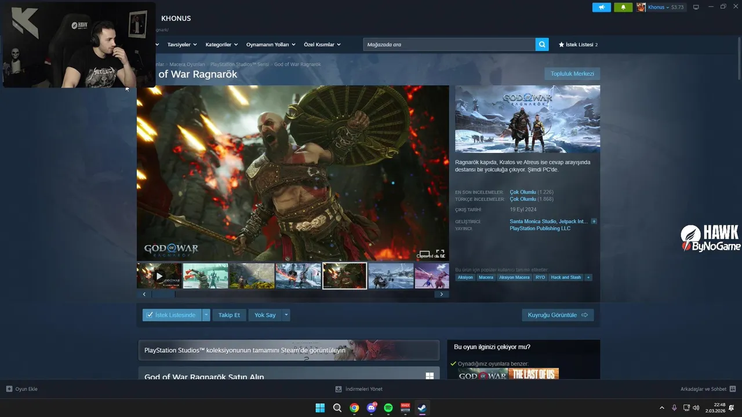The image size is (742, 417).
Task: Click the Yok Say ignore button
Action: pyautogui.click(x=265, y=315)
